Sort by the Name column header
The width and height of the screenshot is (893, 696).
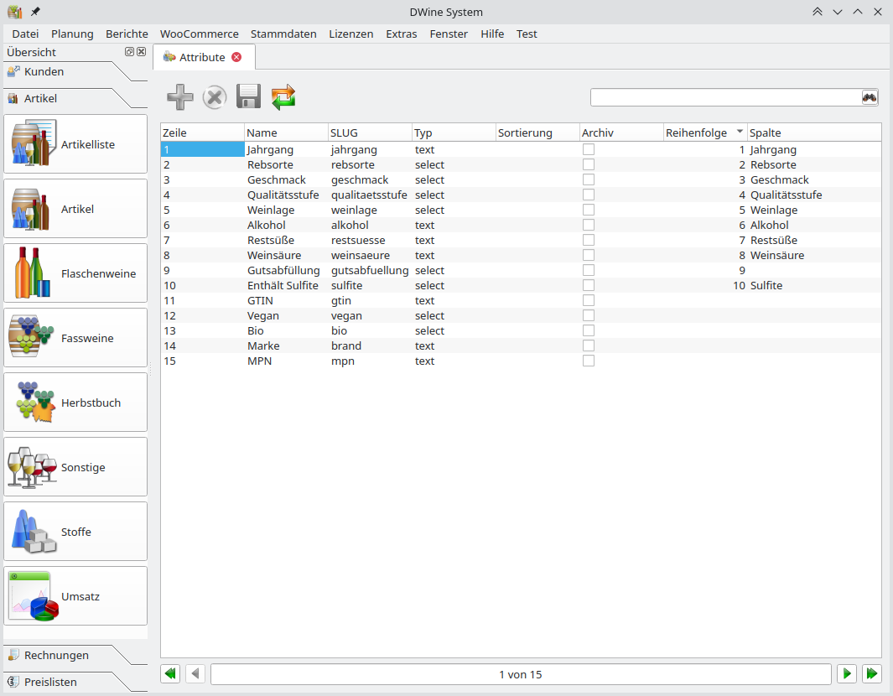(x=286, y=132)
